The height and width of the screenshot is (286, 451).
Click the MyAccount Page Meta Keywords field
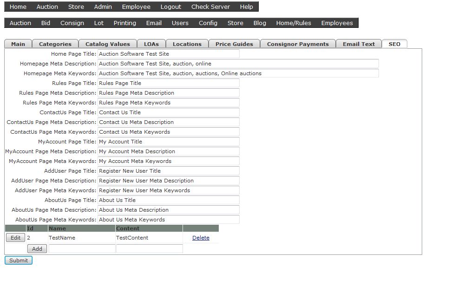point(169,161)
